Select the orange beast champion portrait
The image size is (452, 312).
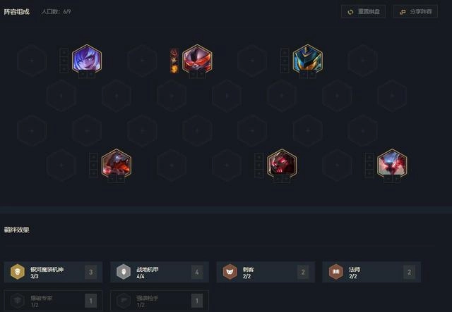pyautogui.click(x=117, y=163)
